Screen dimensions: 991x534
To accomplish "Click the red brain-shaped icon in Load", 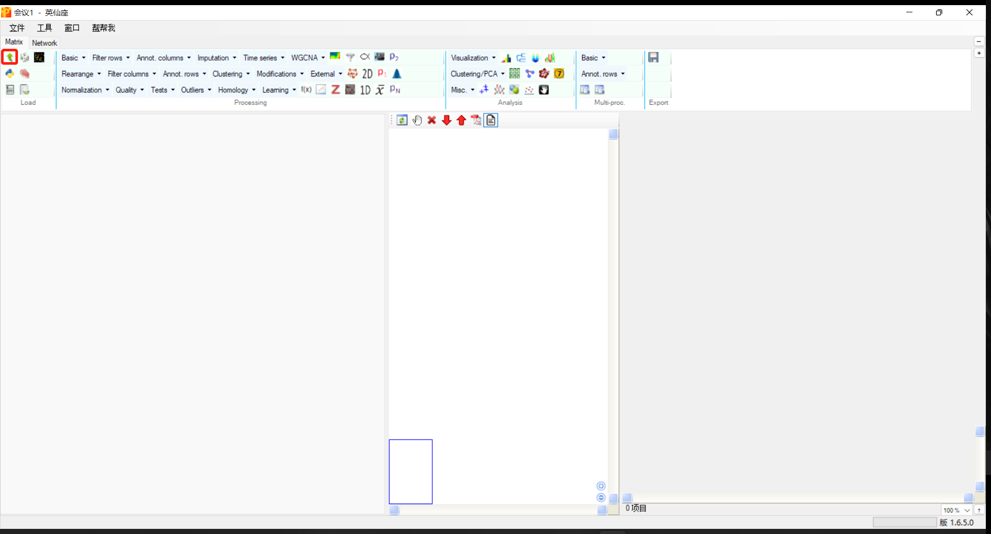I will [x=25, y=73].
